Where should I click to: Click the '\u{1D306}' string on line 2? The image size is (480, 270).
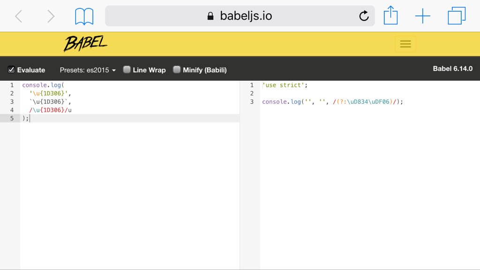point(48,93)
